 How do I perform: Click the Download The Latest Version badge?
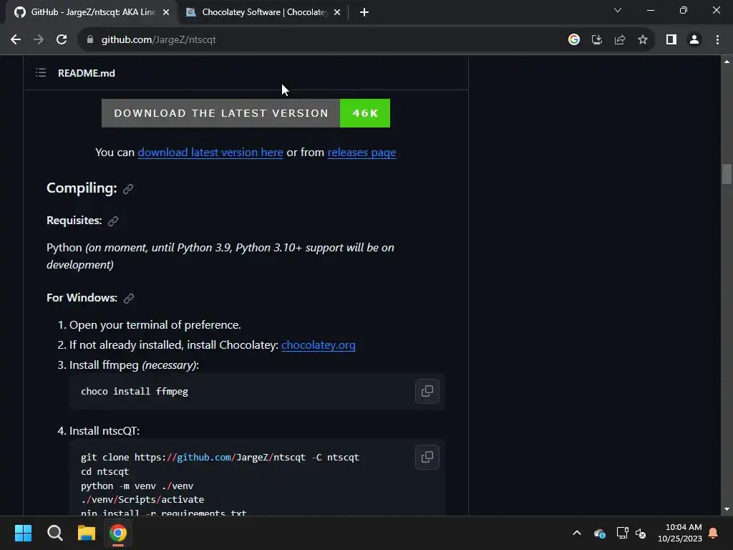pos(246,113)
